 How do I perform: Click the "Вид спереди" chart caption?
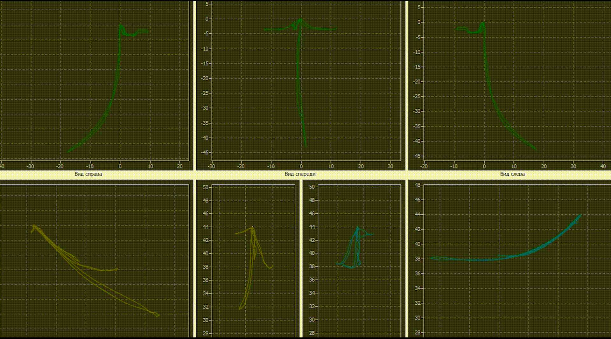click(300, 174)
